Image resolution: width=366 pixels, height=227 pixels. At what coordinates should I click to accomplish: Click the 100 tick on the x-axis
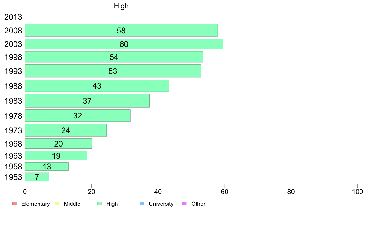[x=357, y=192]
